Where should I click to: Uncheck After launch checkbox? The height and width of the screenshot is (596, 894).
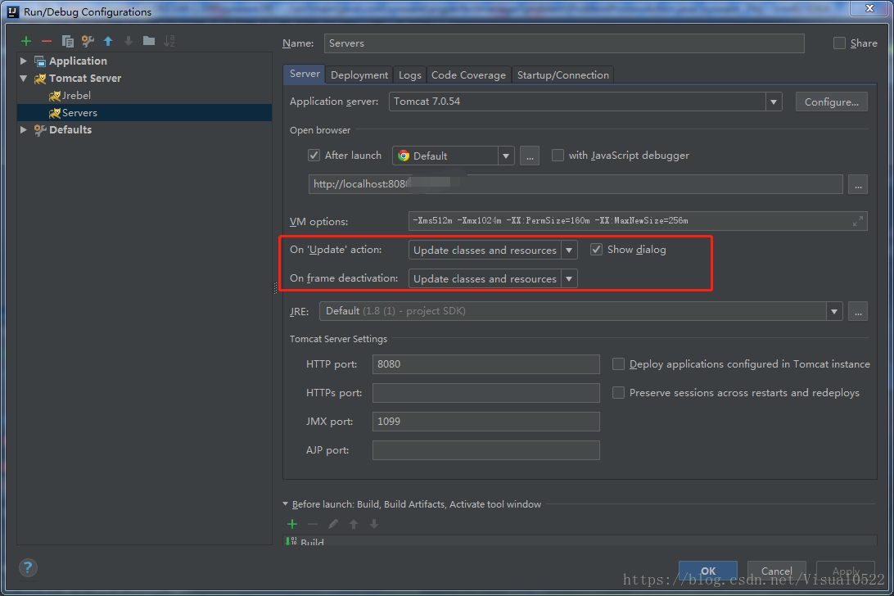tap(314, 155)
